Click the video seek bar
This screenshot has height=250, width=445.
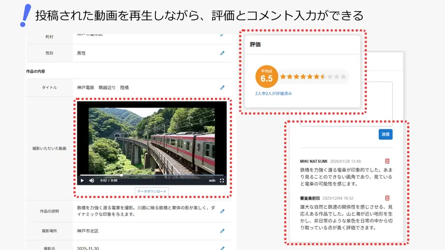click(x=152, y=175)
